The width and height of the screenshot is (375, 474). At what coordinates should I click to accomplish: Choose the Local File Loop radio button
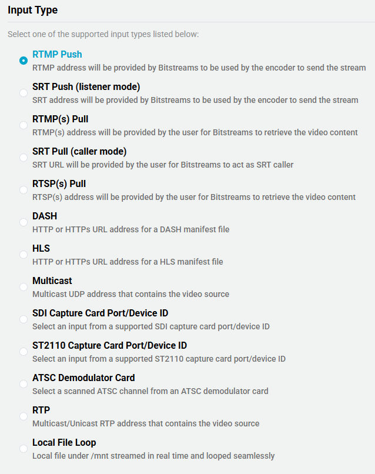(24, 449)
